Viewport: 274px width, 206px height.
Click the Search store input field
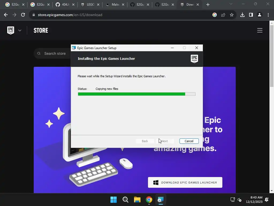(52, 53)
